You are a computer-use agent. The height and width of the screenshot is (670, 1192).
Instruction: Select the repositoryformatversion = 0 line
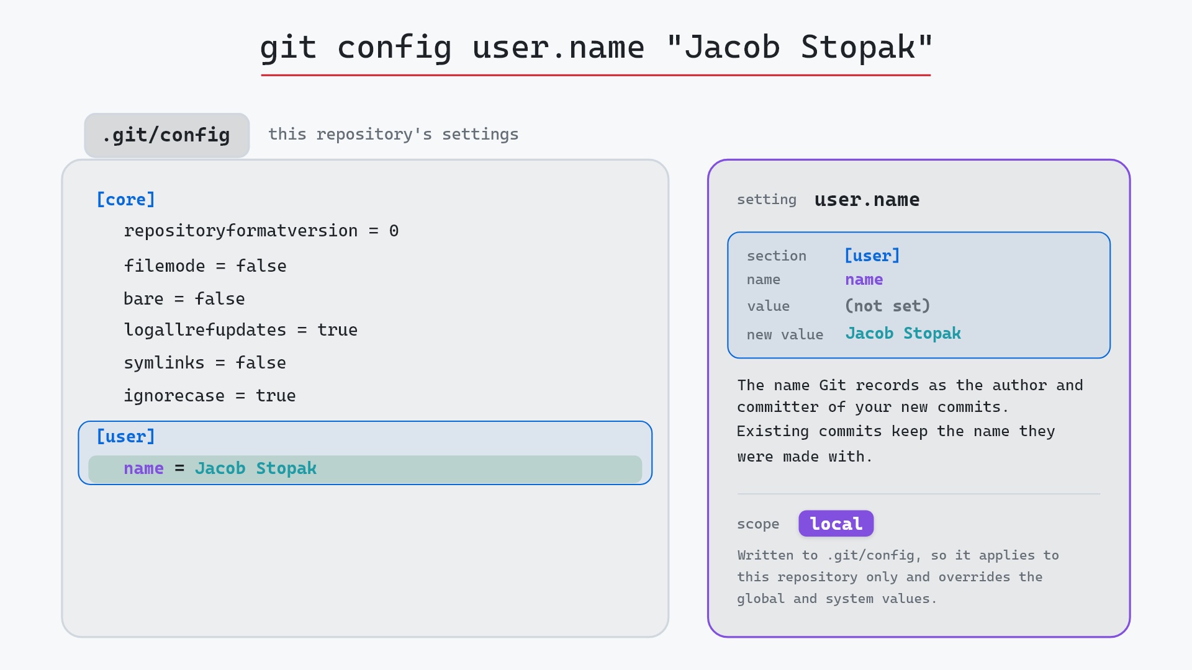(261, 231)
